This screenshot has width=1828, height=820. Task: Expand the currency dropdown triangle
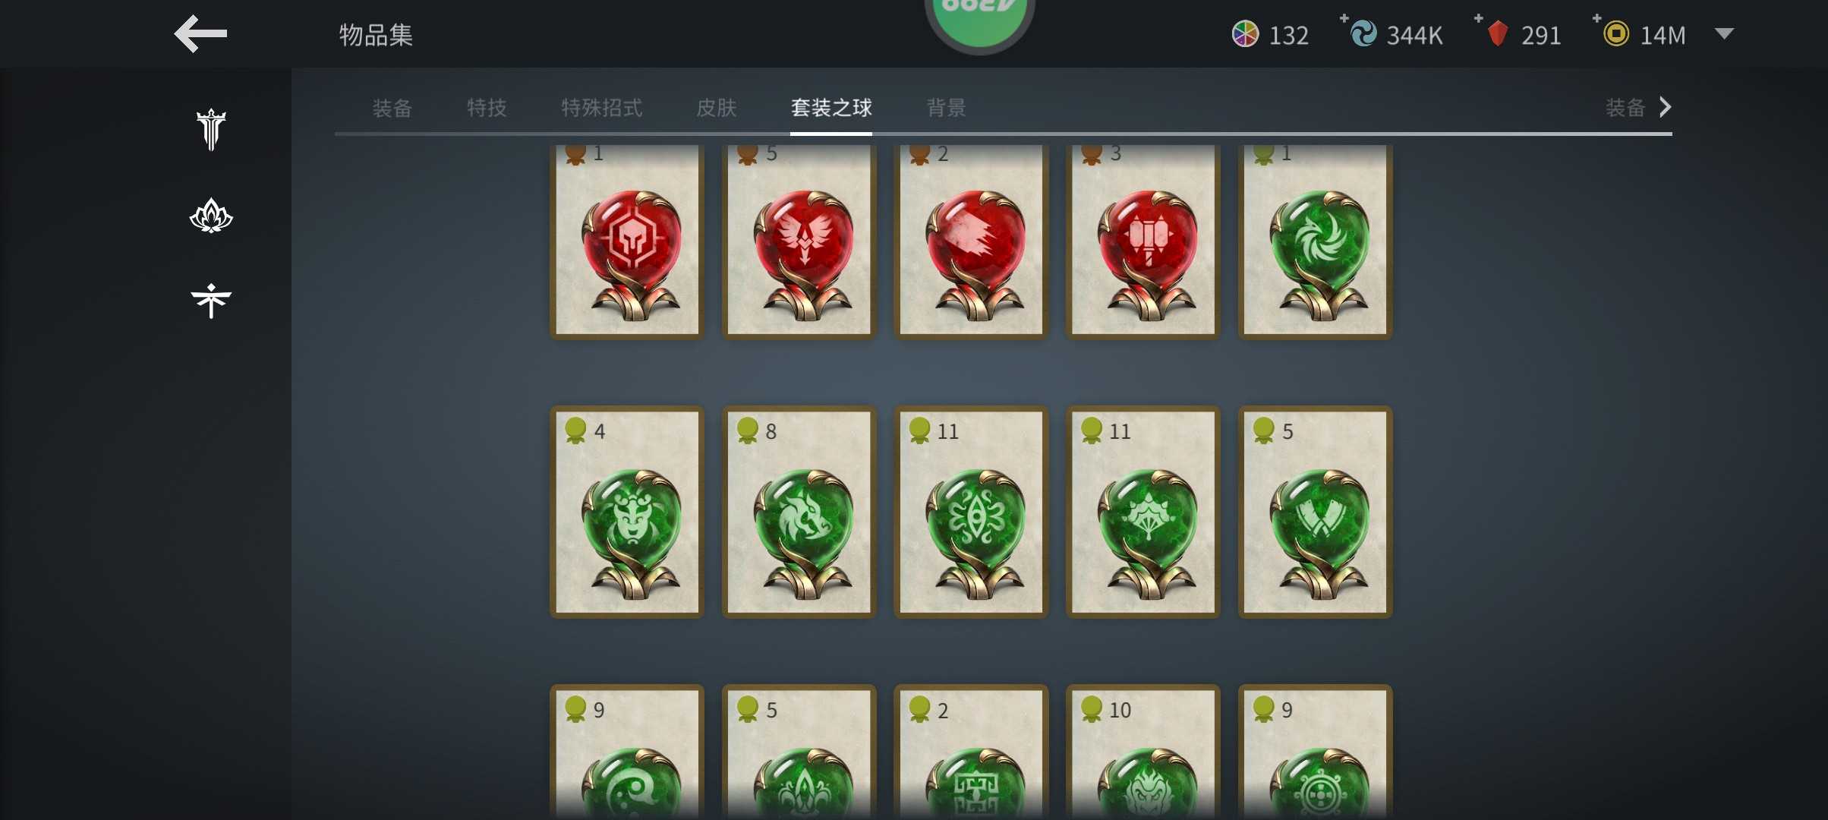click(1724, 33)
